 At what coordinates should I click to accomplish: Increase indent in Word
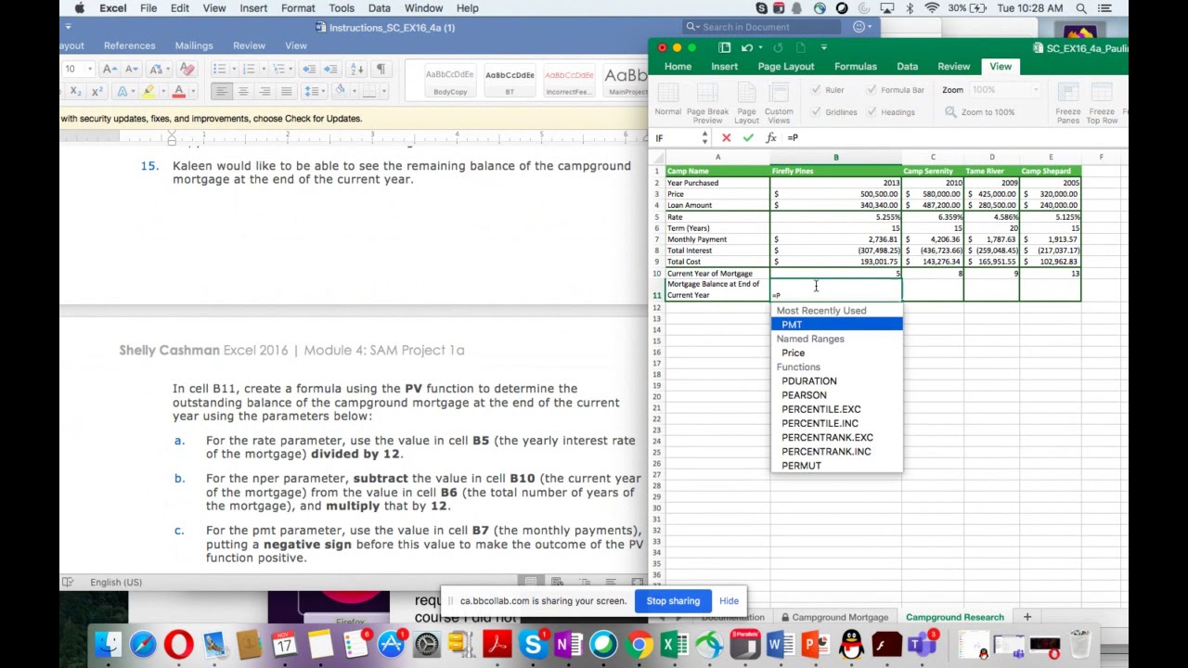tap(331, 70)
